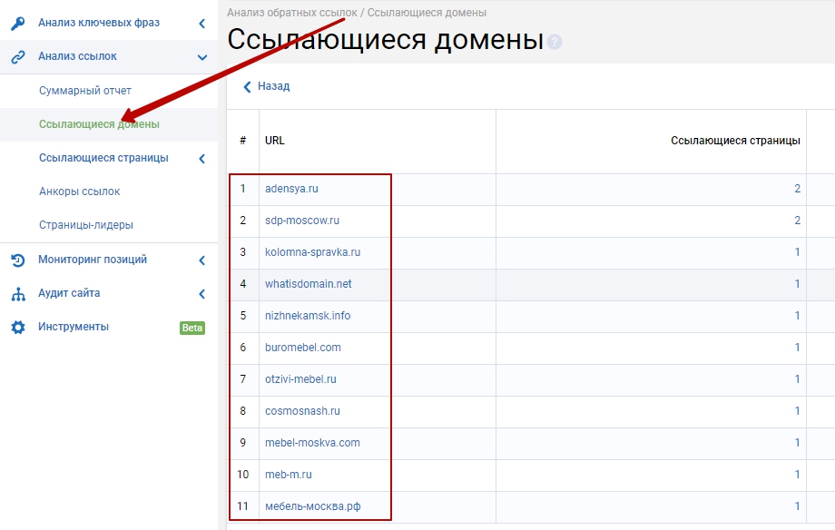
Task: Click linking pages count for nizhnekamsk.info
Action: point(797,316)
